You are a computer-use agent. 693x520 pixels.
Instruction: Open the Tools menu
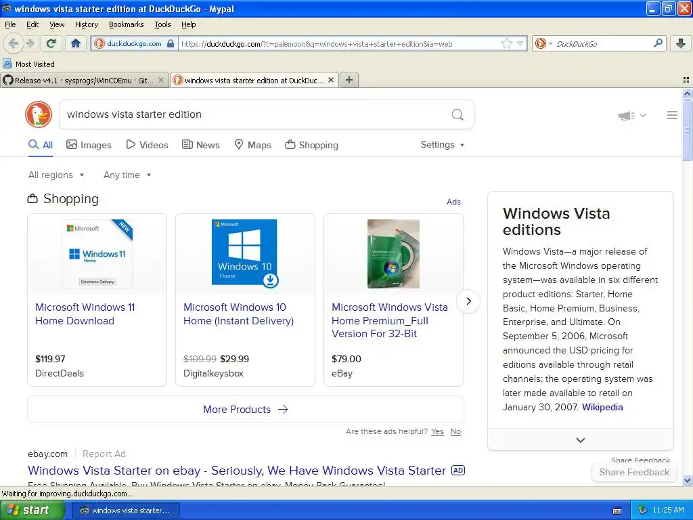click(x=162, y=24)
